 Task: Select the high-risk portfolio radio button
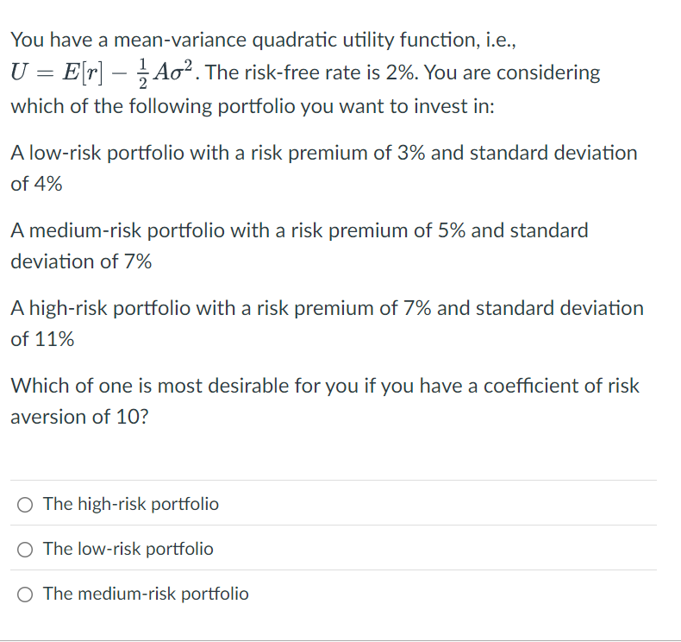[x=25, y=505]
